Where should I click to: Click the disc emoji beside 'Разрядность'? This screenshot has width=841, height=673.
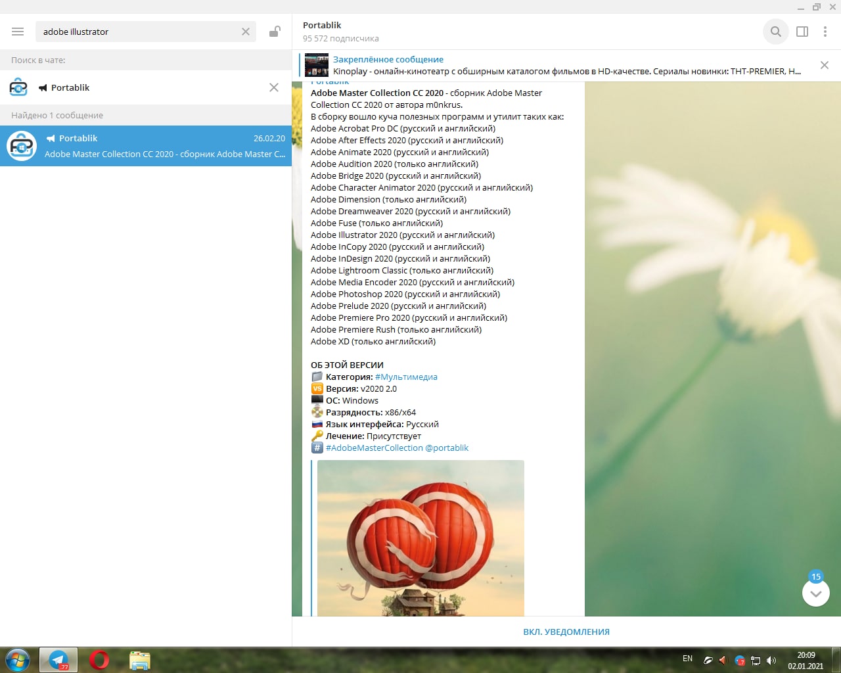(x=317, y=413)
